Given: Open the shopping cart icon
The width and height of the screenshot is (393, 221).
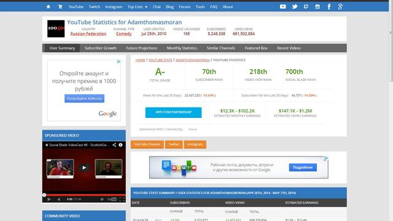Looking at the screenshot, I should click(60, 7).
